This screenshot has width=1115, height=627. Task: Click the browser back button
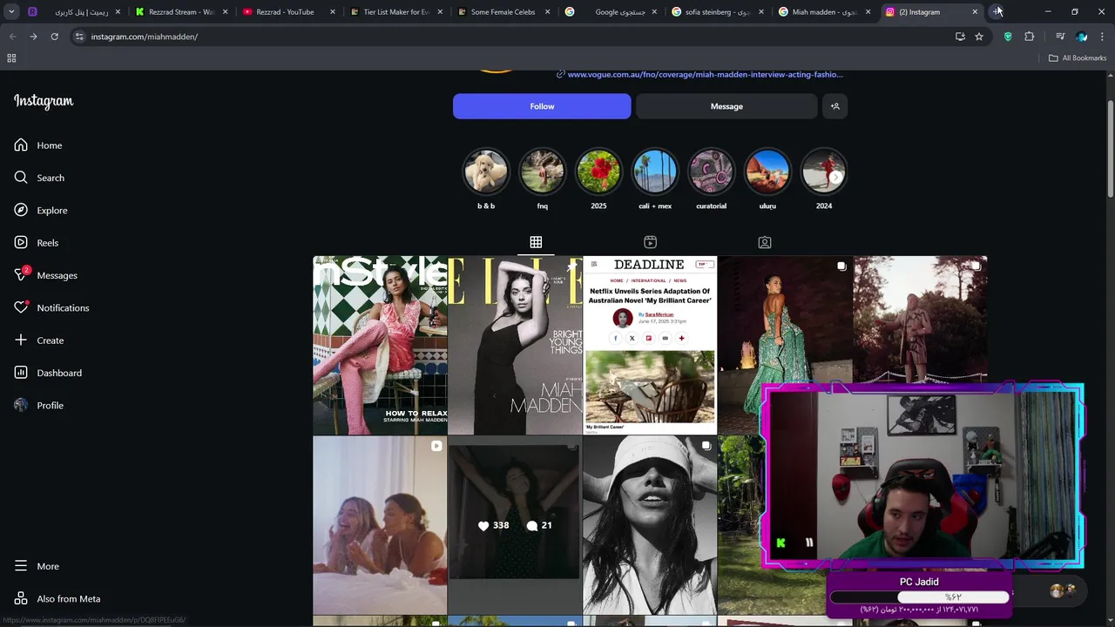tap(12, 37)
